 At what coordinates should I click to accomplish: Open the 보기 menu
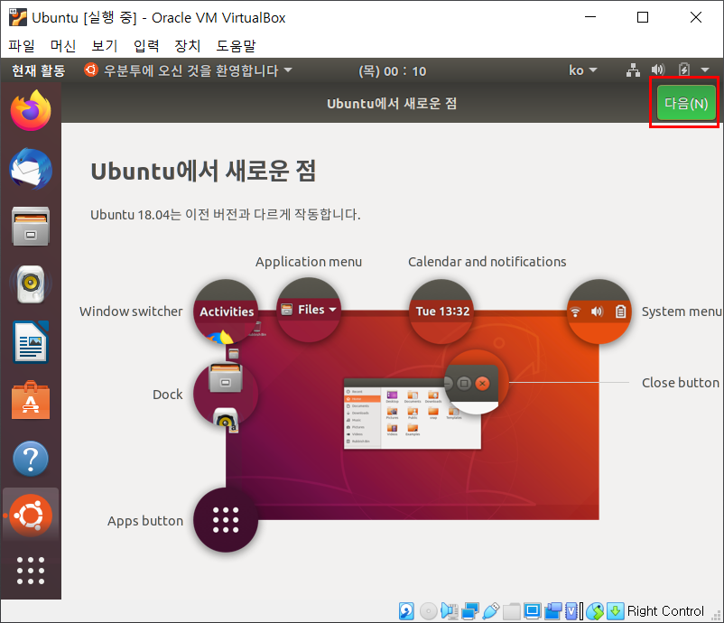pyautogui.click(x=105, y=46)
